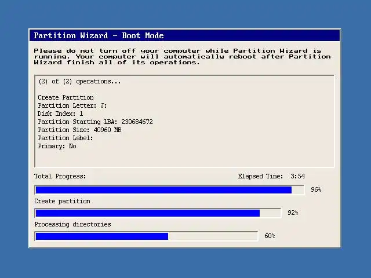Click the Processing directories progress bar
The width and height of the screenshot is (371, 278).
[x=146, y=236]
